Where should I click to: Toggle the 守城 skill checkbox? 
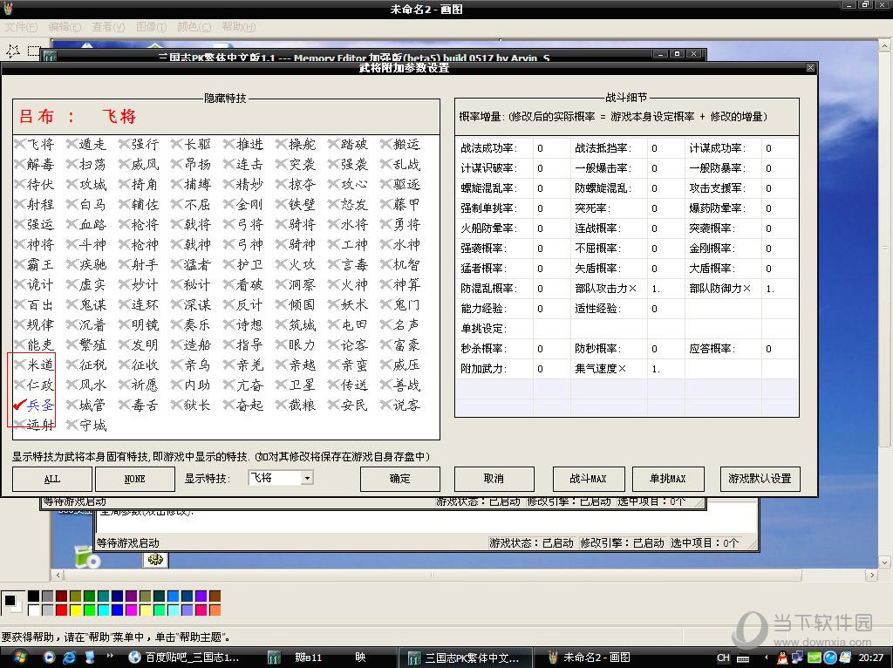click(73, 425)
